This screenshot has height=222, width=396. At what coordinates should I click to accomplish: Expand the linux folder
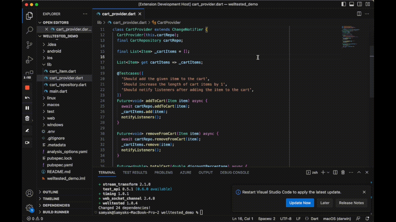51,98
